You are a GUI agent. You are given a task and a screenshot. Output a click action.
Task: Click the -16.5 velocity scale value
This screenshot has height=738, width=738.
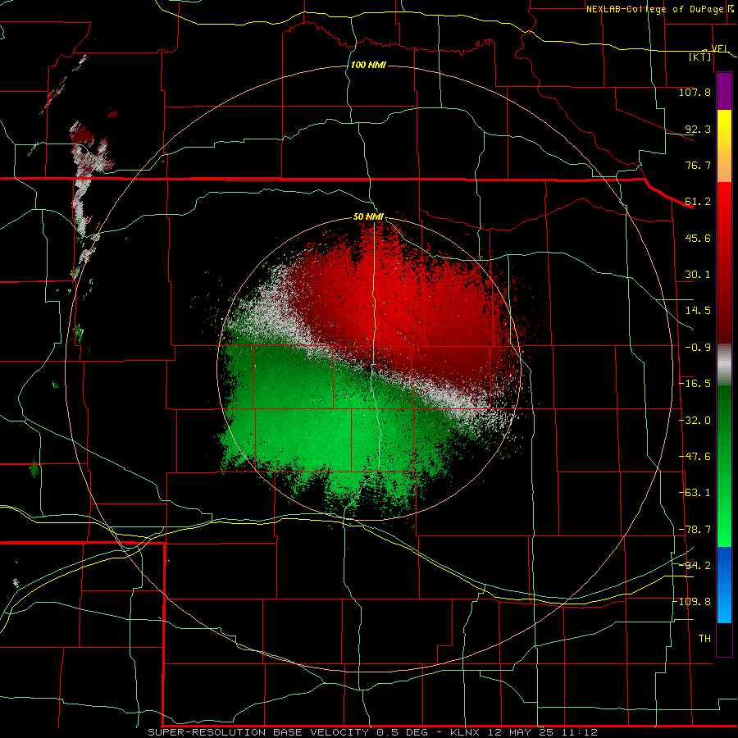coord(695,384)
